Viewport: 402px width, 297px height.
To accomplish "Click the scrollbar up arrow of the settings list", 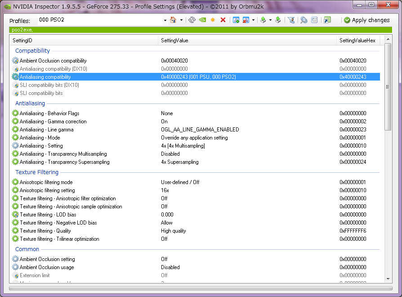I will 388,39.
